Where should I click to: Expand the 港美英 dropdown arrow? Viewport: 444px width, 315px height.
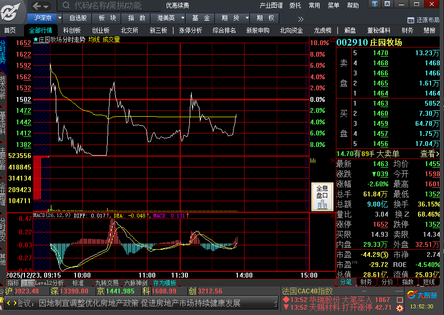click(x=183, y=18)
